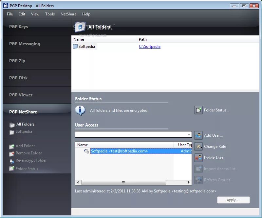Click the PGP Desktop title bar lock icon
The image size is (262, 218).
(6, 6)
